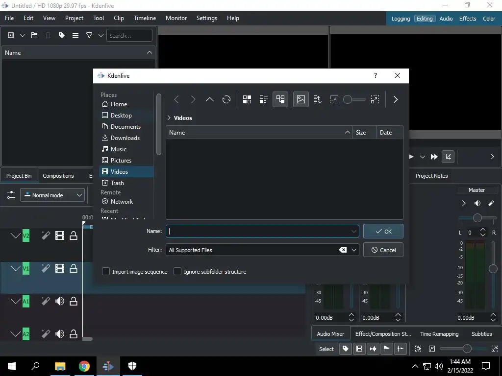Mute audio track A1
This screenshot has height=376, width=502.
[x=59, y=301]
